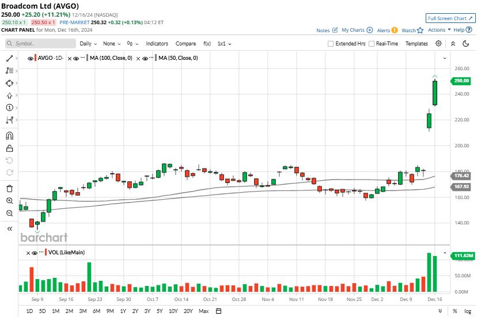Select the 5Y time range
The image size is (481, 328).
coord(160,311)
